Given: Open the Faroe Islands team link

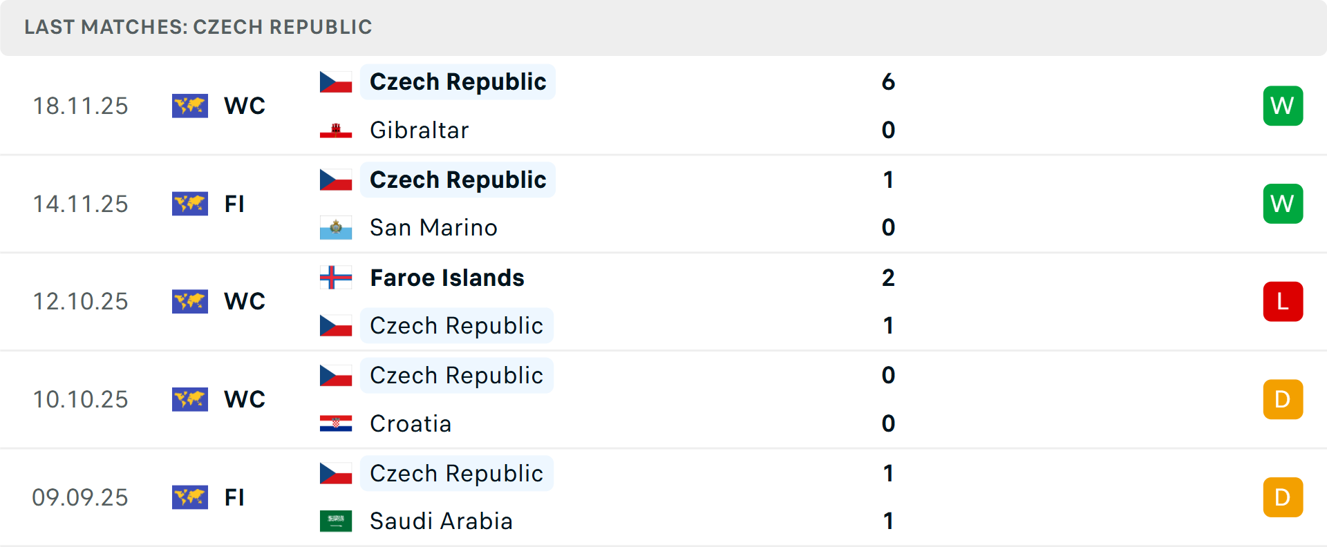Looking at the screenshot, I should coord(447,278).
